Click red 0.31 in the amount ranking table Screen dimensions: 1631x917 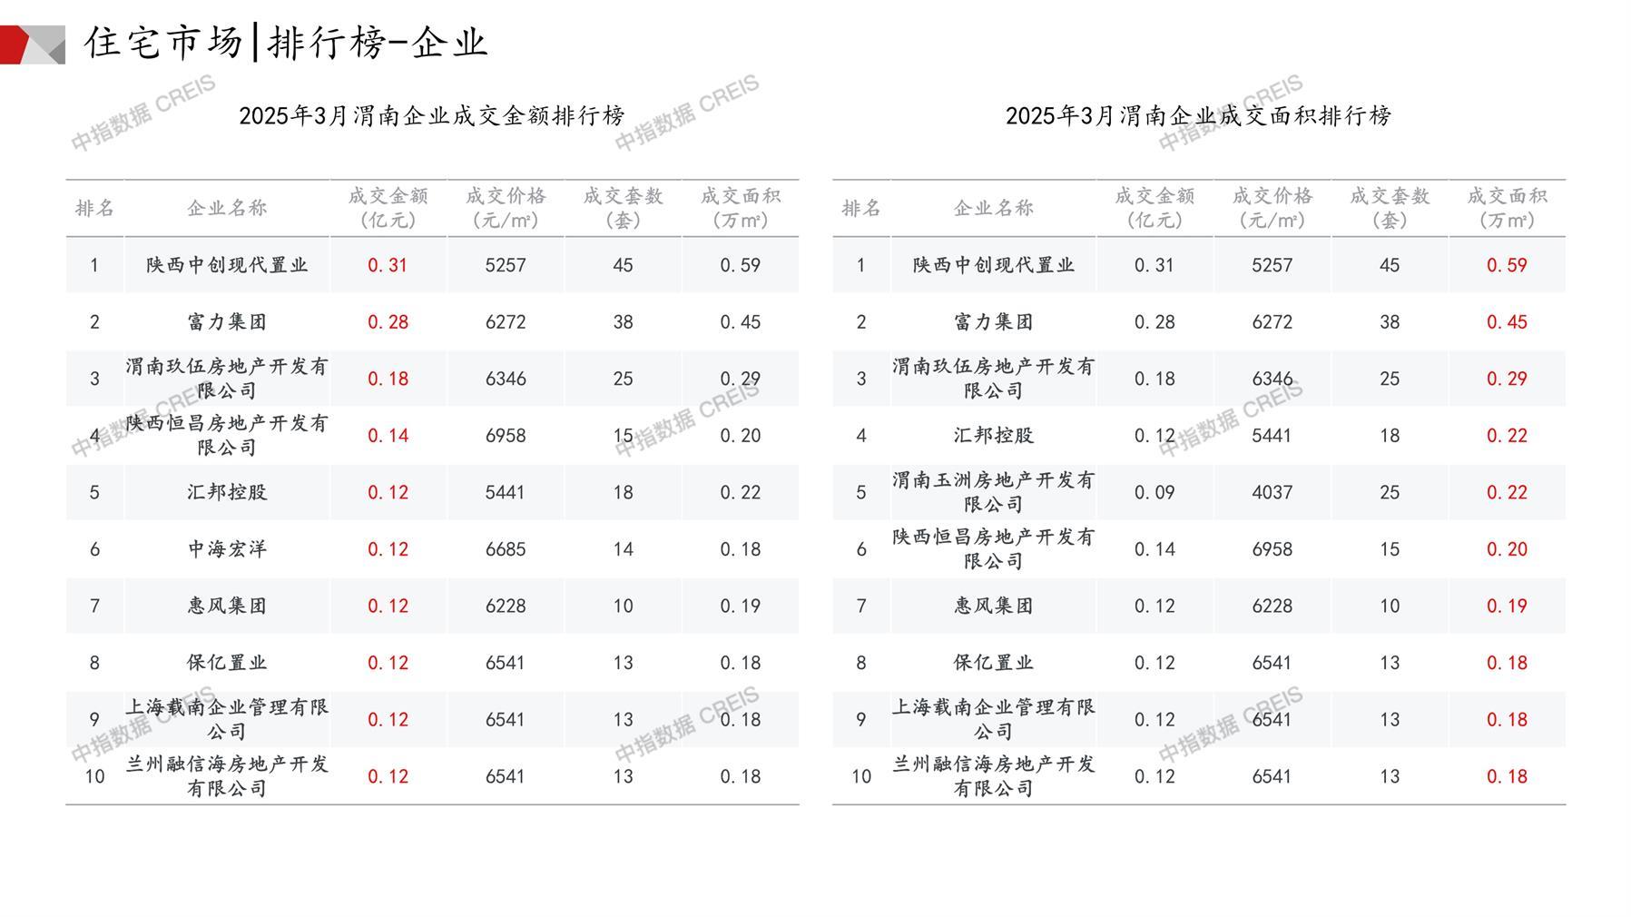coord(388,265)
